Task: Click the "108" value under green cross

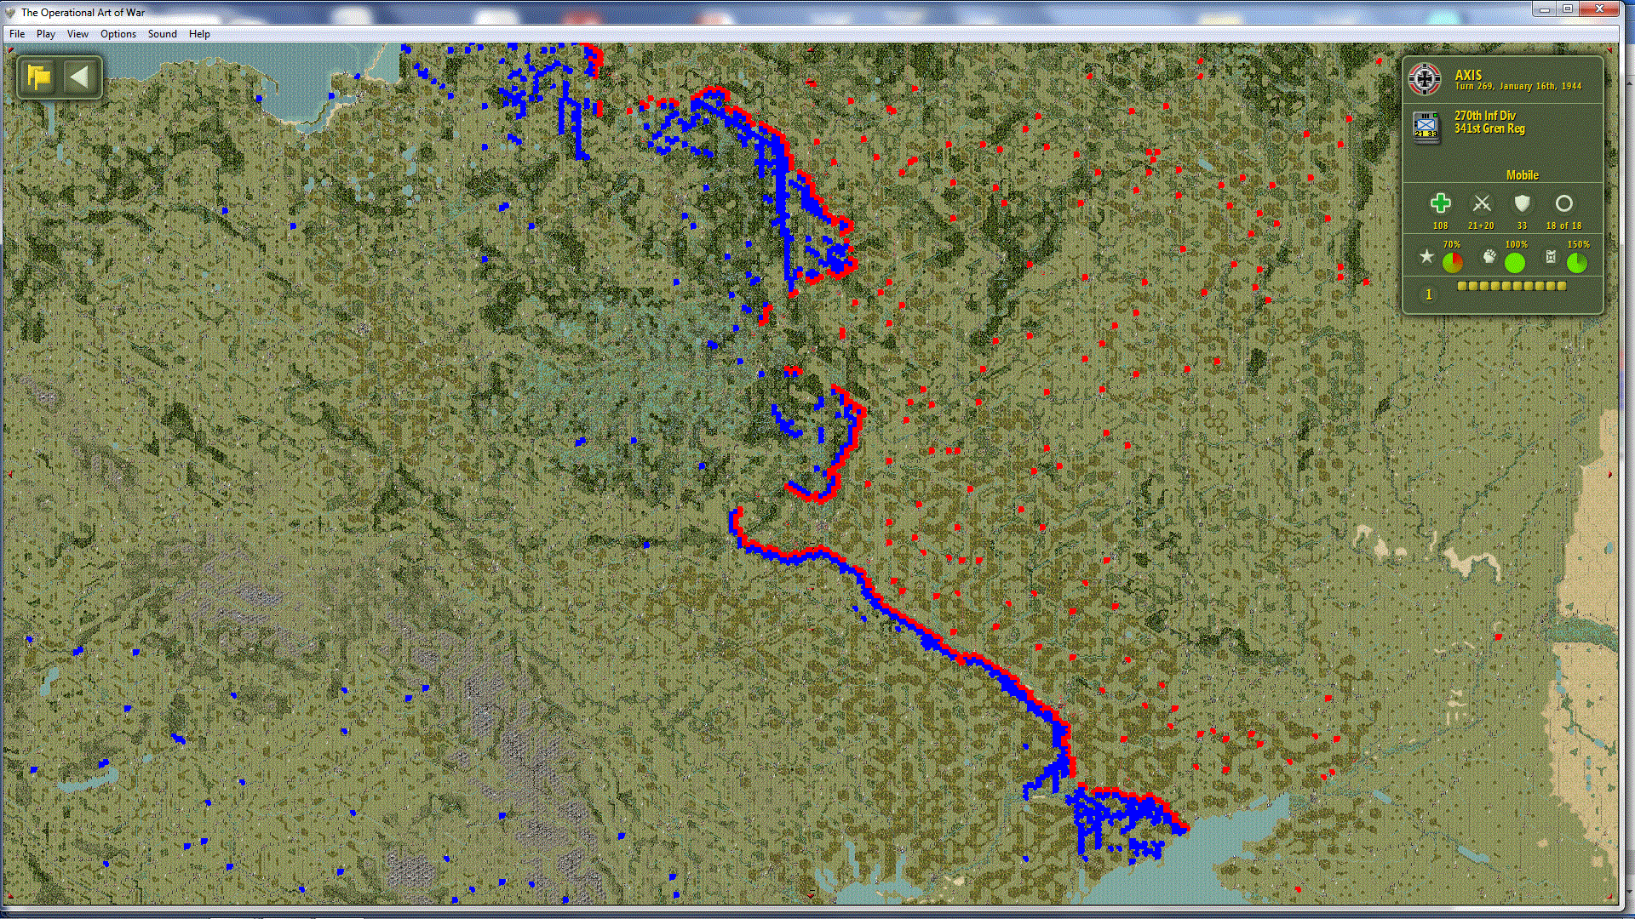Action: 1440,225
